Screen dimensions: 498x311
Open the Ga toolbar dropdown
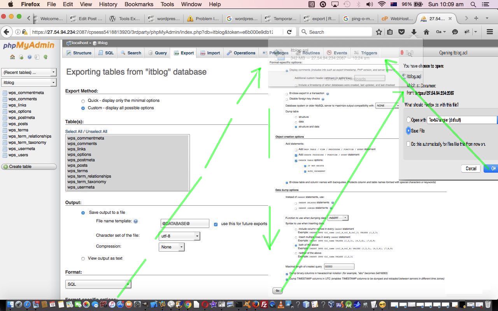pyautogui.click(x=441, y=32)
